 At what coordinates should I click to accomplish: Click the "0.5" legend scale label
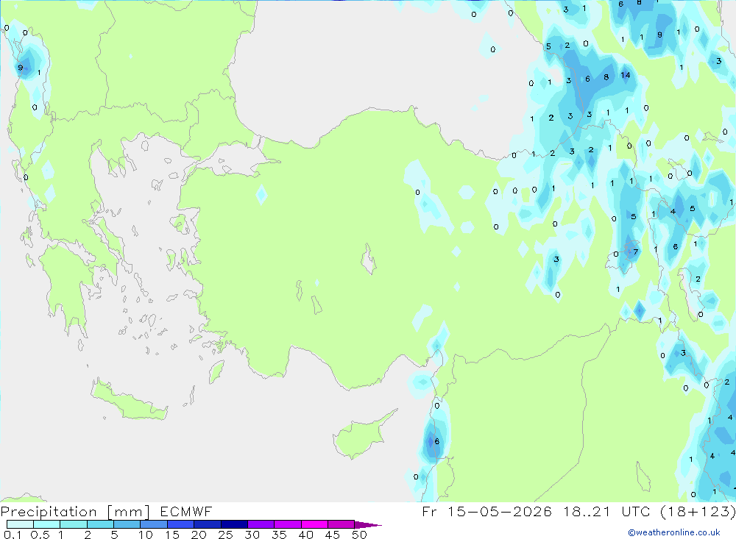40,535
